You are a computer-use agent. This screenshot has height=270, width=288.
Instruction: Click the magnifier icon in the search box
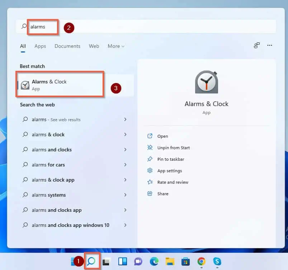click(x=24, y=26)
